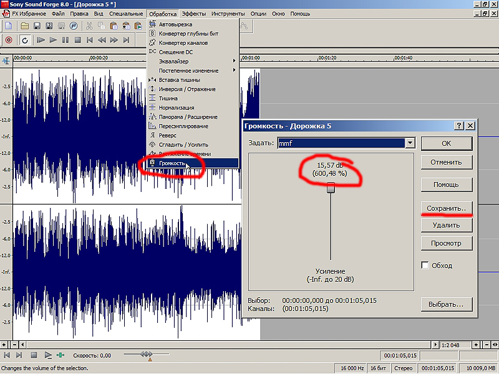Image resolution: width=499 pixels, height=374 pixels.
Task: Click the Стерео channels status field
Action: 403,368
